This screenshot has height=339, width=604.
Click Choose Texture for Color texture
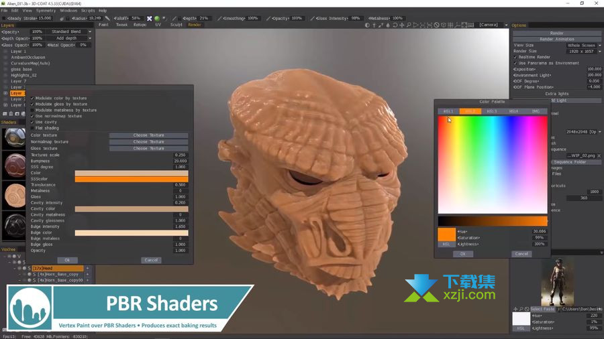[149, 135]
